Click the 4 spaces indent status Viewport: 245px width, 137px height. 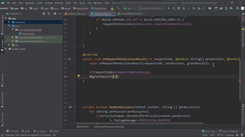click(229, 135)
